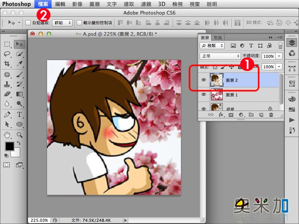Select the Pen tool
Image resolution: width=299 pixels, height=224 pixels.
click(7, 115)
